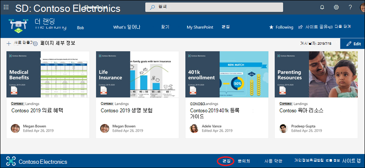Open the app launcher waffle icon
Viewport: 365px width, 168px height.
coord(6,7)
